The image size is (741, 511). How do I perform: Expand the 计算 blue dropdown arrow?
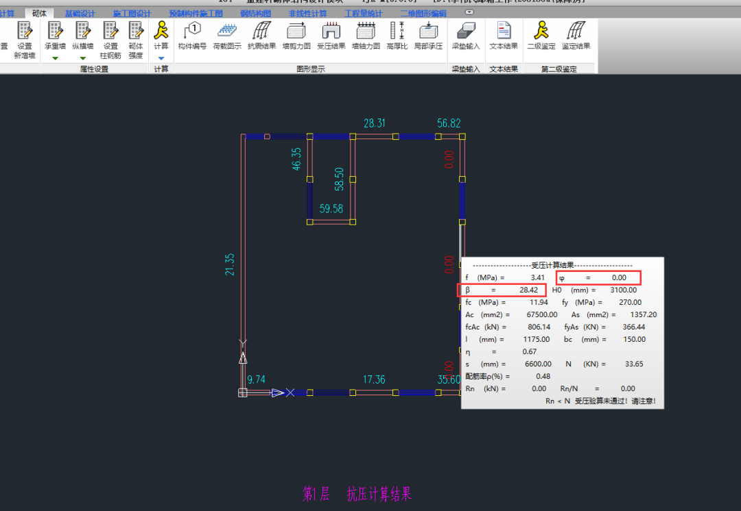[x=161, y=58]
